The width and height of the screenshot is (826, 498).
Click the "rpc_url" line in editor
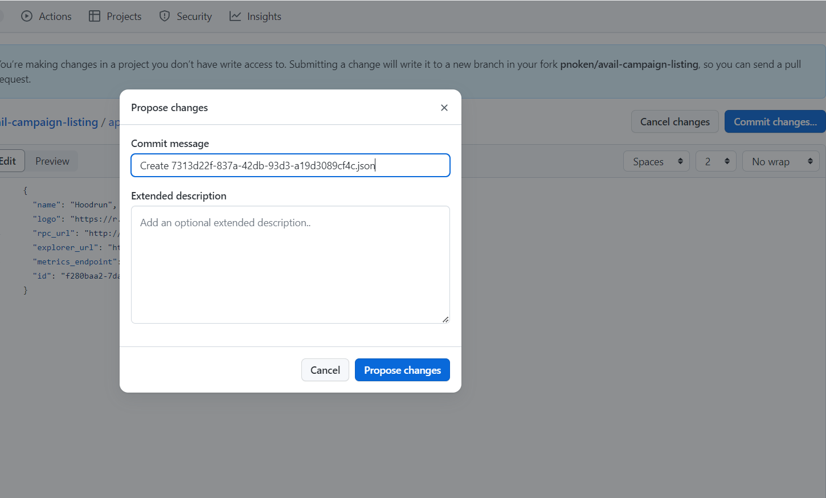click(x=76, y=233)
